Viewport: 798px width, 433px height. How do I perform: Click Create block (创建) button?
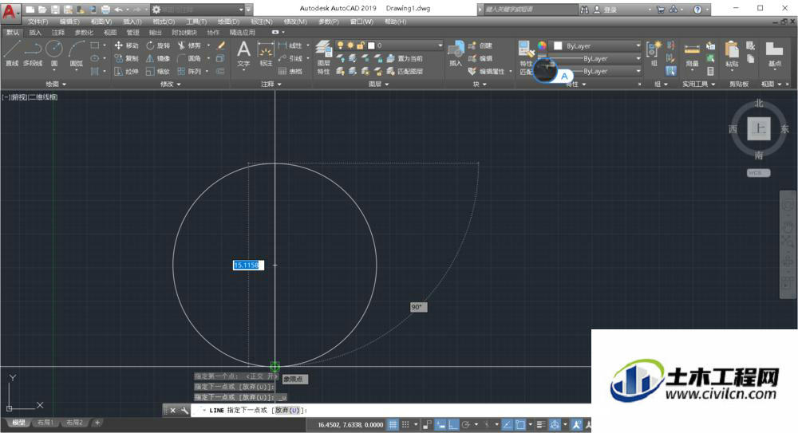coord(480,45)
